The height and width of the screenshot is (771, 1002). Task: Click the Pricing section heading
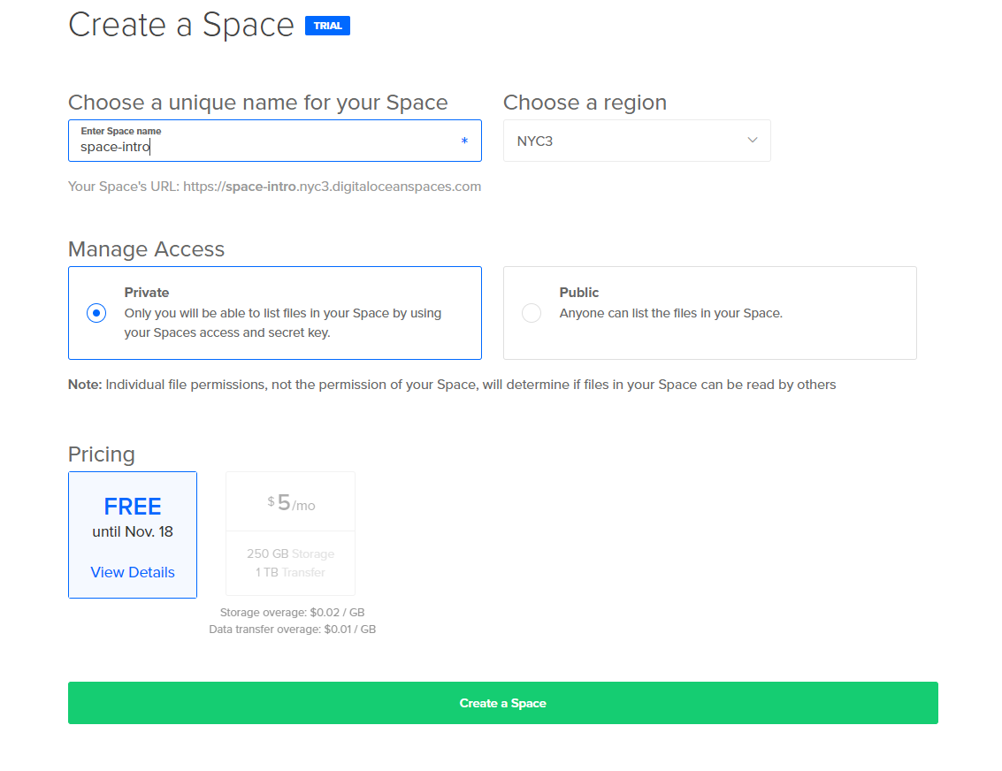click(x=102, y=454)
